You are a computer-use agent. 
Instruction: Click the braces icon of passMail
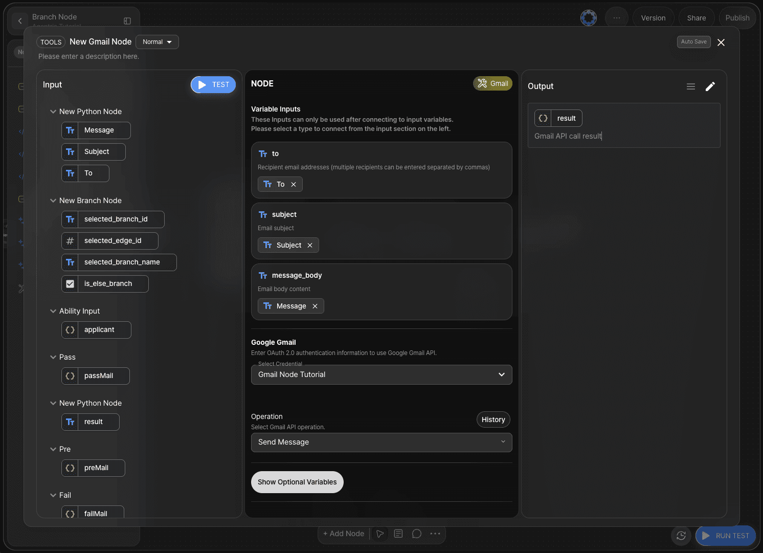(x=70, y=376)
